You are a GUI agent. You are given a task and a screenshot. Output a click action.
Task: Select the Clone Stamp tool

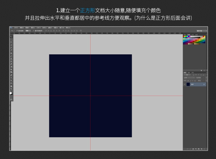coord(11,59)
